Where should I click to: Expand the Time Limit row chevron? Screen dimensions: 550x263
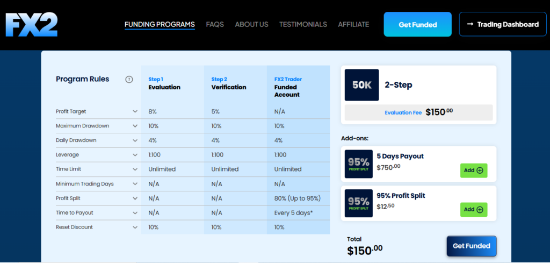pyautogui.click(x=135, y=169)
